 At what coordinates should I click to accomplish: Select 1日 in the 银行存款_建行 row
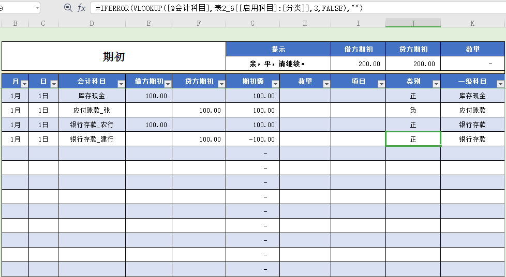click(43, 139)
